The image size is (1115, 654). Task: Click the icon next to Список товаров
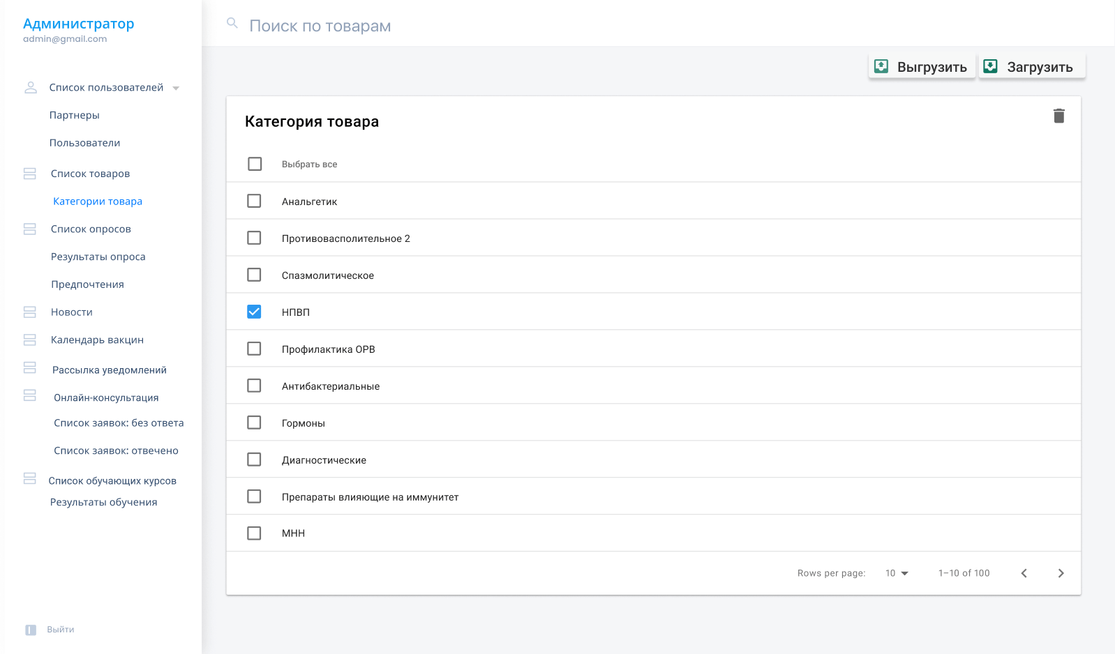coord(30,174)
